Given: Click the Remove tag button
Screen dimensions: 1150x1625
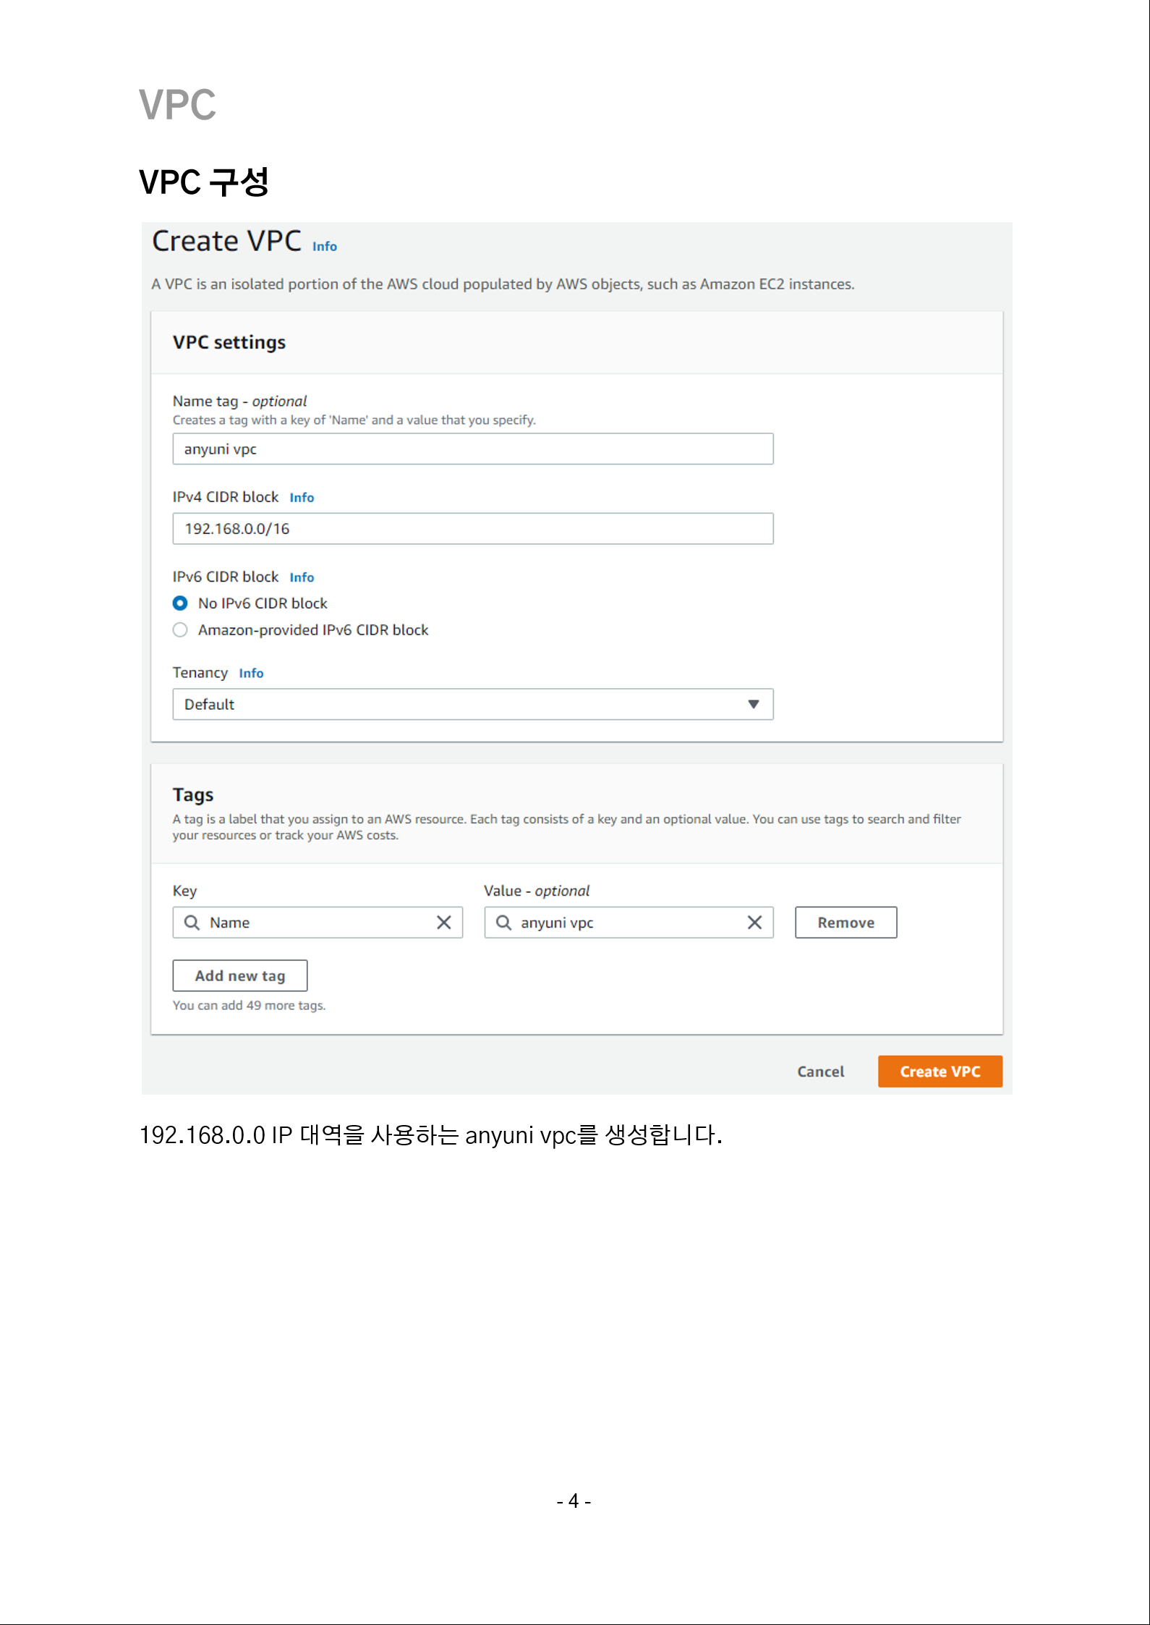Looking at the screenshot, I should (x=846, y=923).
